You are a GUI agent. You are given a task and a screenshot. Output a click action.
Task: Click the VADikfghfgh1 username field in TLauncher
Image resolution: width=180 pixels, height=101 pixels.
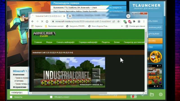coord(19,93)
